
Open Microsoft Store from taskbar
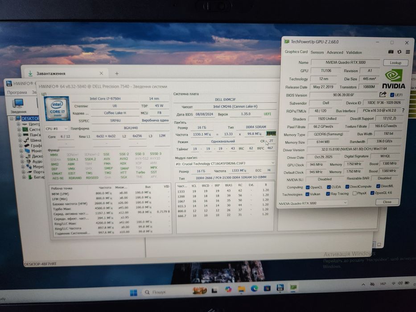267,288
